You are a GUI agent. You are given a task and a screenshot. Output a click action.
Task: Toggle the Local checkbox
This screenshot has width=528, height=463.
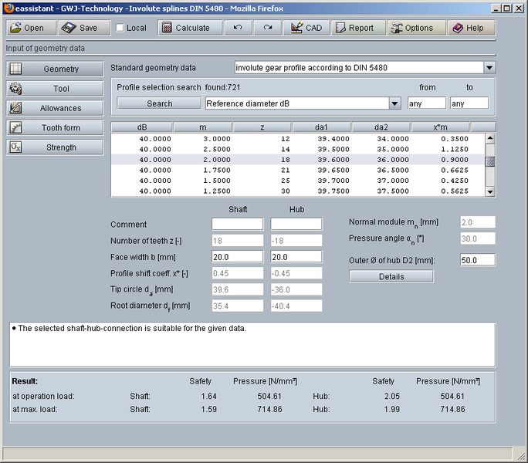(x=120, y=28)
